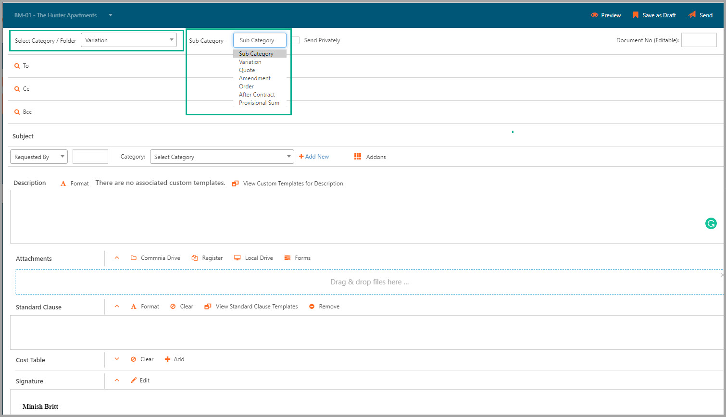Collapse the Signature section chevron
726x417 pixels.
tap(117, 380)
